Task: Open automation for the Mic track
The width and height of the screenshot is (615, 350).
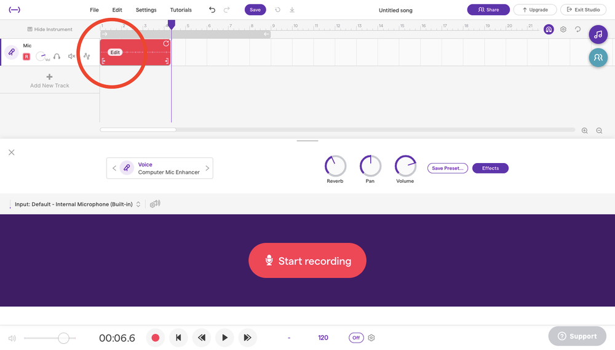Action: pyautogui.click(x=87, y=57)
